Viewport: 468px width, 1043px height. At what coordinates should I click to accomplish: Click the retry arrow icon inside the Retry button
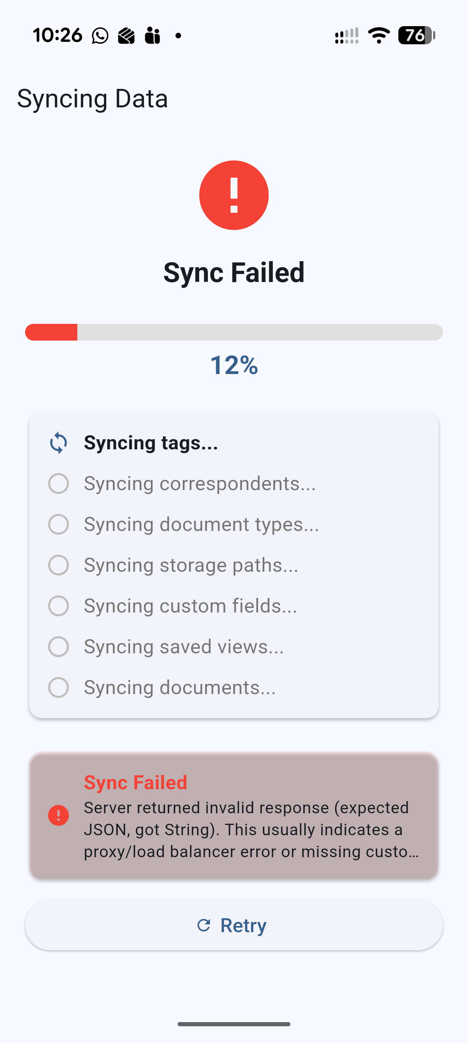pyautogui.click(x=204, y=925)
